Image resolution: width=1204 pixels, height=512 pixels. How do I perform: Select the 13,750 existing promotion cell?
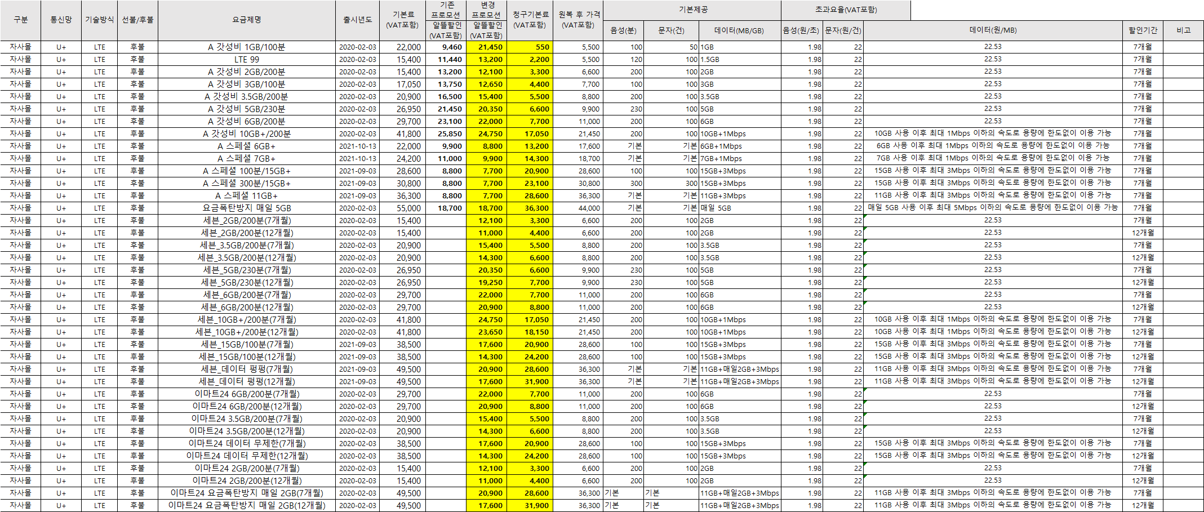446,84
